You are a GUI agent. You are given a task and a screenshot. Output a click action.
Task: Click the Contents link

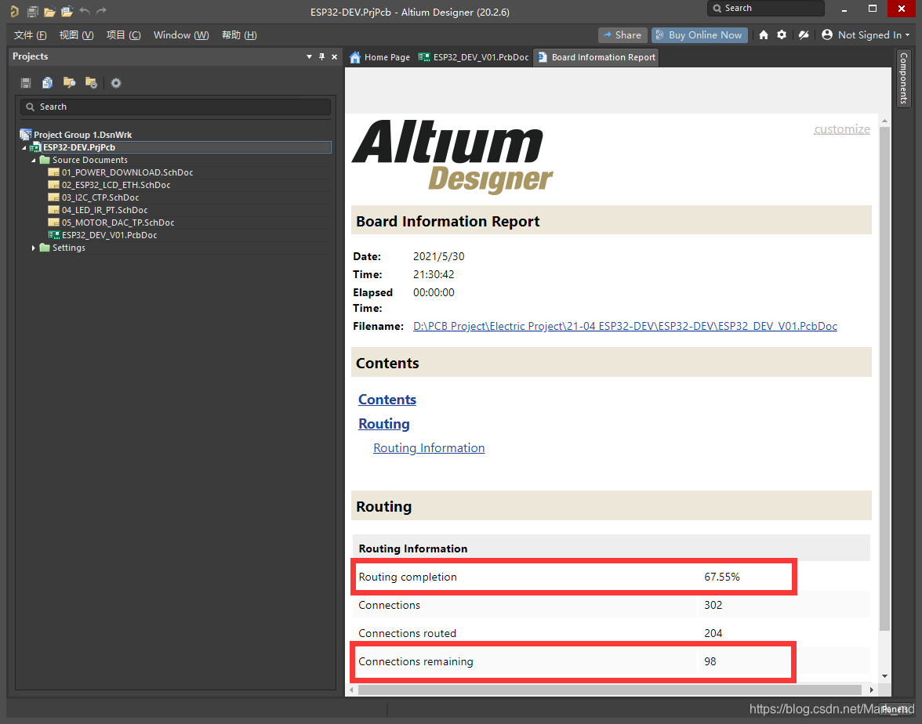[387, 400]
